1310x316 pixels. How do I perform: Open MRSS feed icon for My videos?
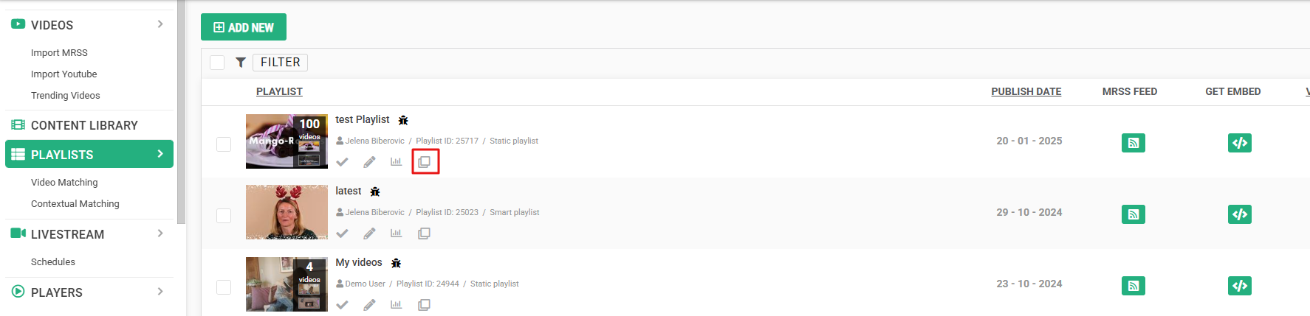coord(1133,286)
